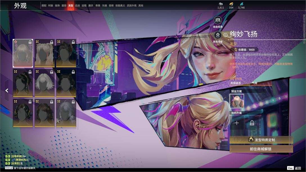Select the brown hairstyle in bottom row center
306x172 pixels.
(x=44, y=113)
